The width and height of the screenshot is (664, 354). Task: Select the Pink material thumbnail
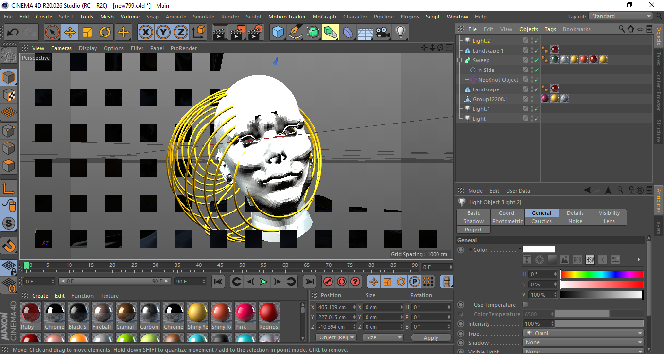[x=245, y=313]
